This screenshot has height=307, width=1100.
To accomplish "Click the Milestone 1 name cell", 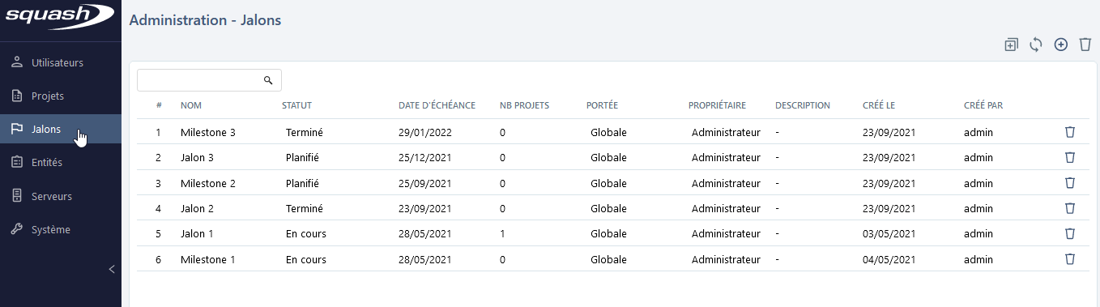I will click(208, 259).
